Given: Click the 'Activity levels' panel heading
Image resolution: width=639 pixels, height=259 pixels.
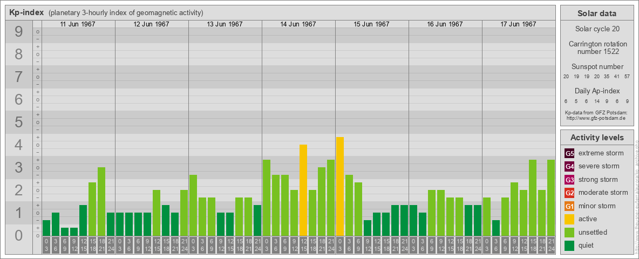Looking at the screenshot, I should (597, 138).
